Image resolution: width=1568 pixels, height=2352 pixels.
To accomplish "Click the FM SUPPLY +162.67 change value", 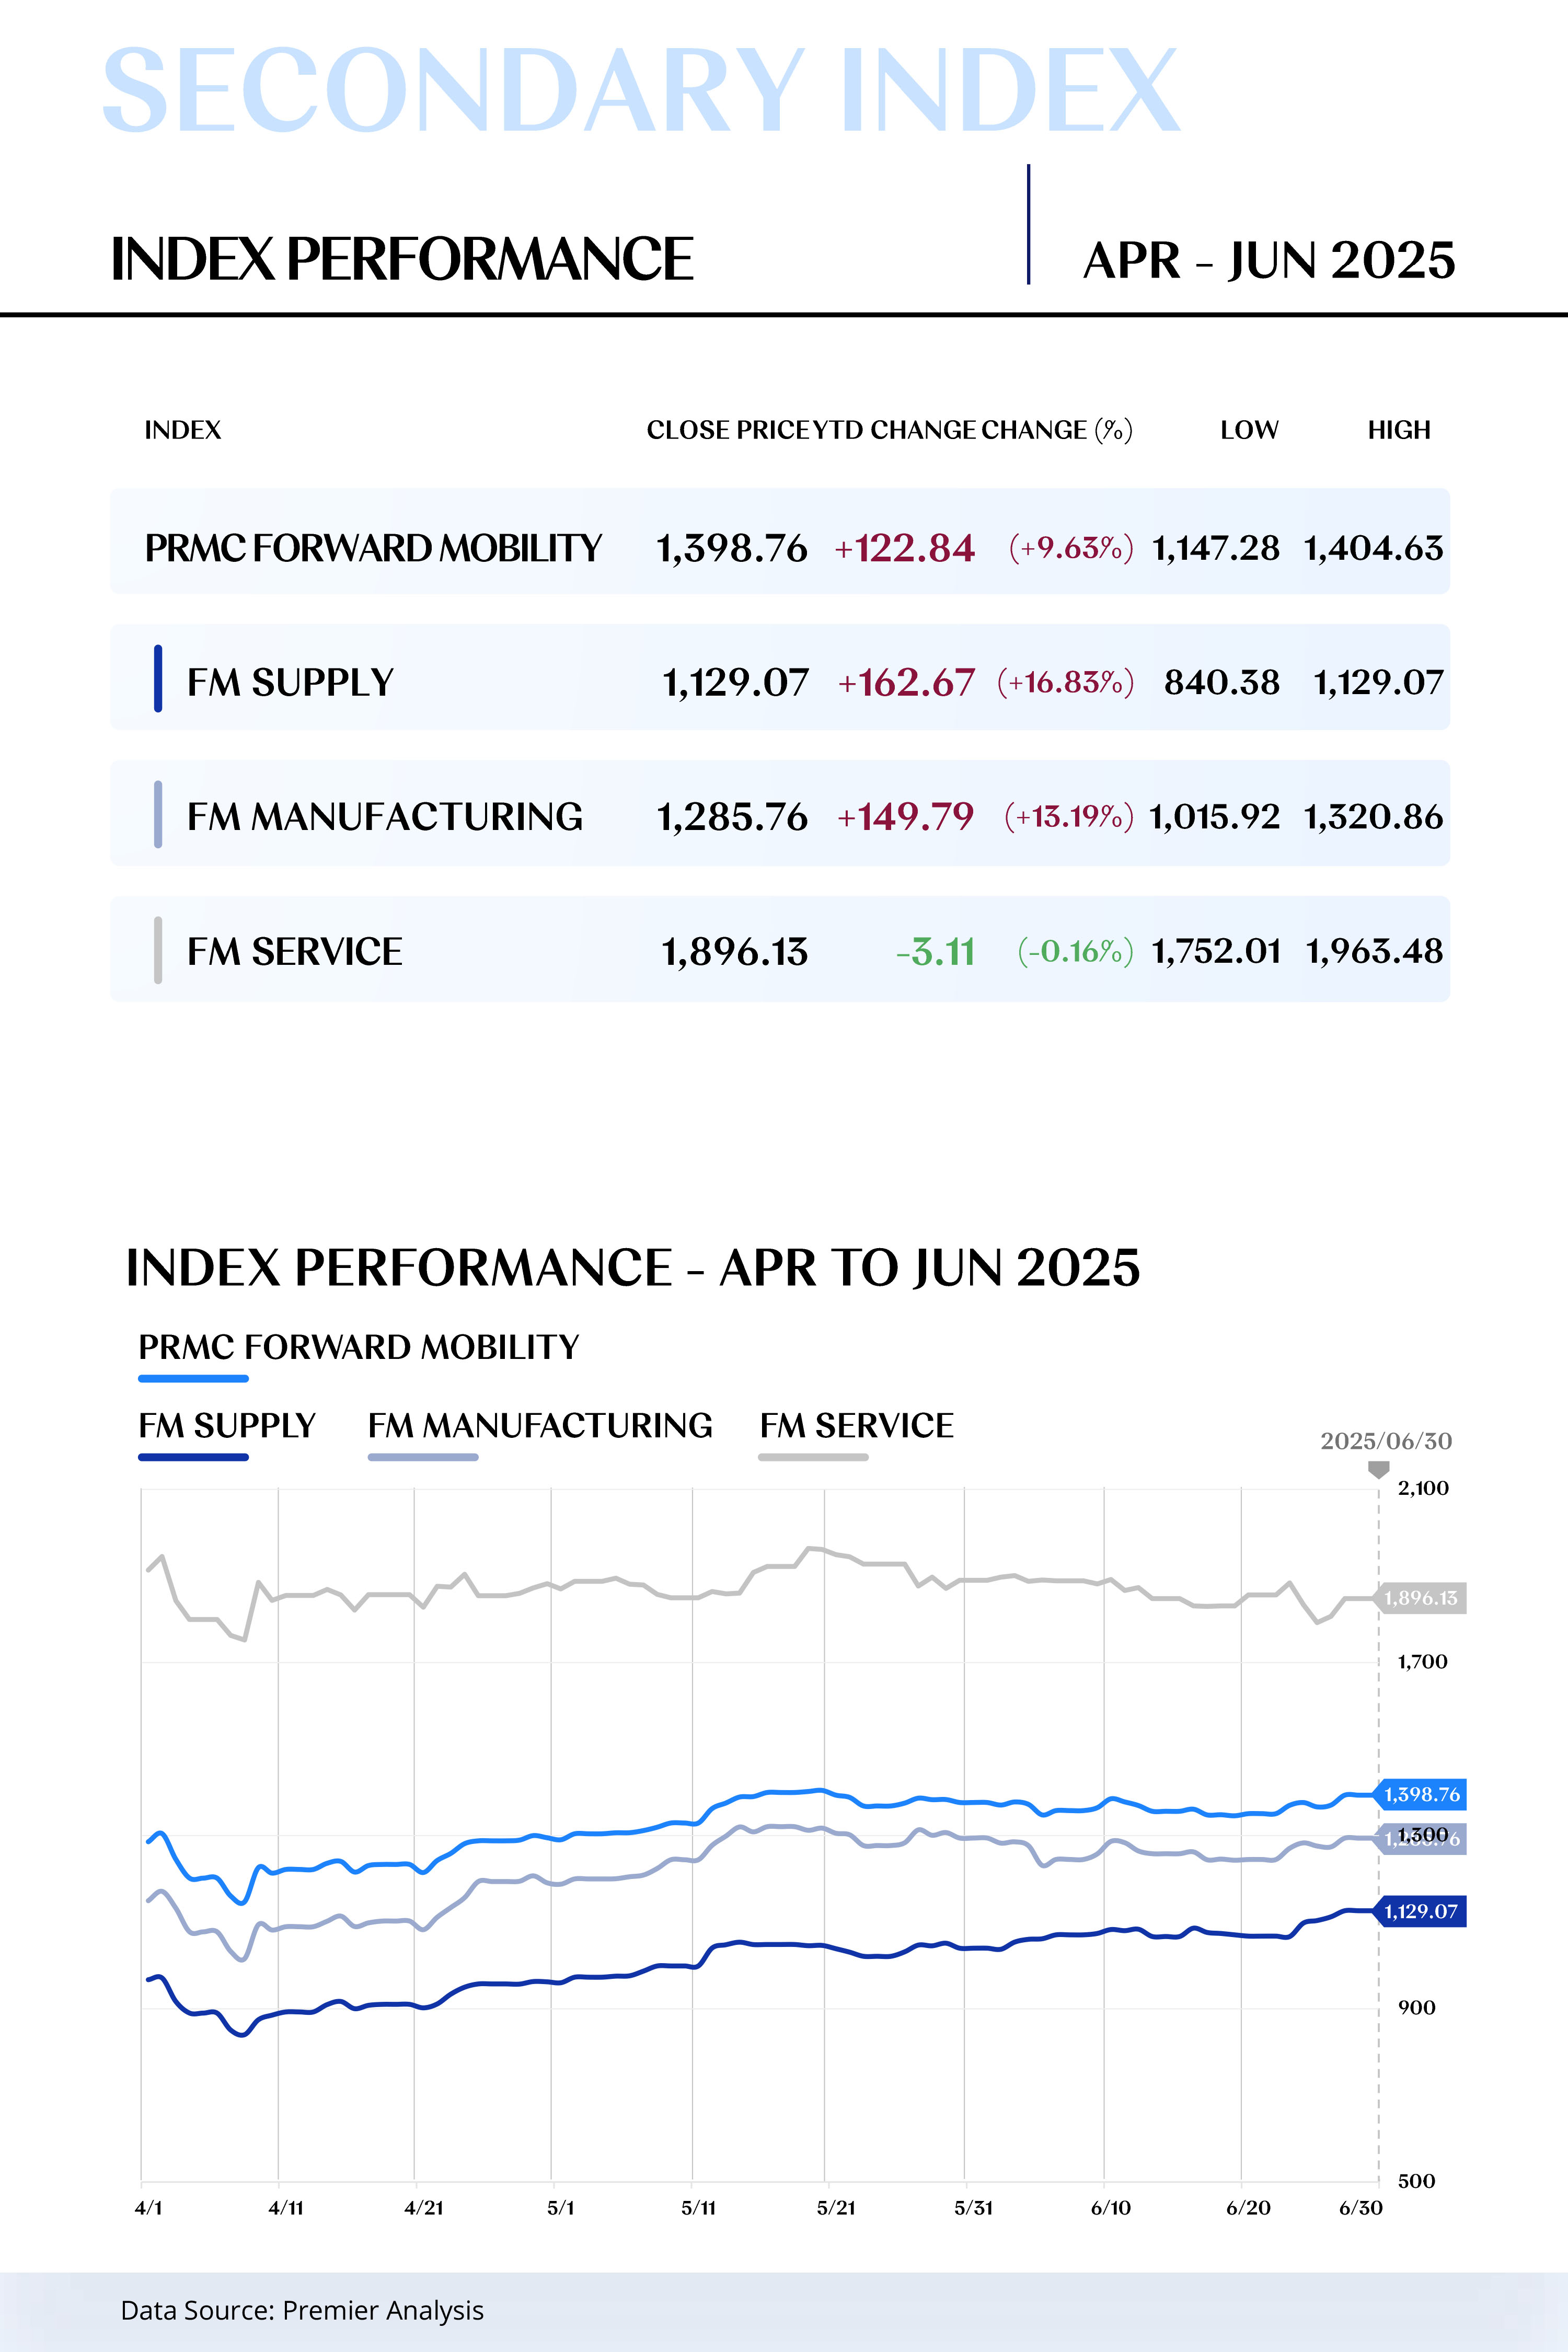I will point(906,683).
